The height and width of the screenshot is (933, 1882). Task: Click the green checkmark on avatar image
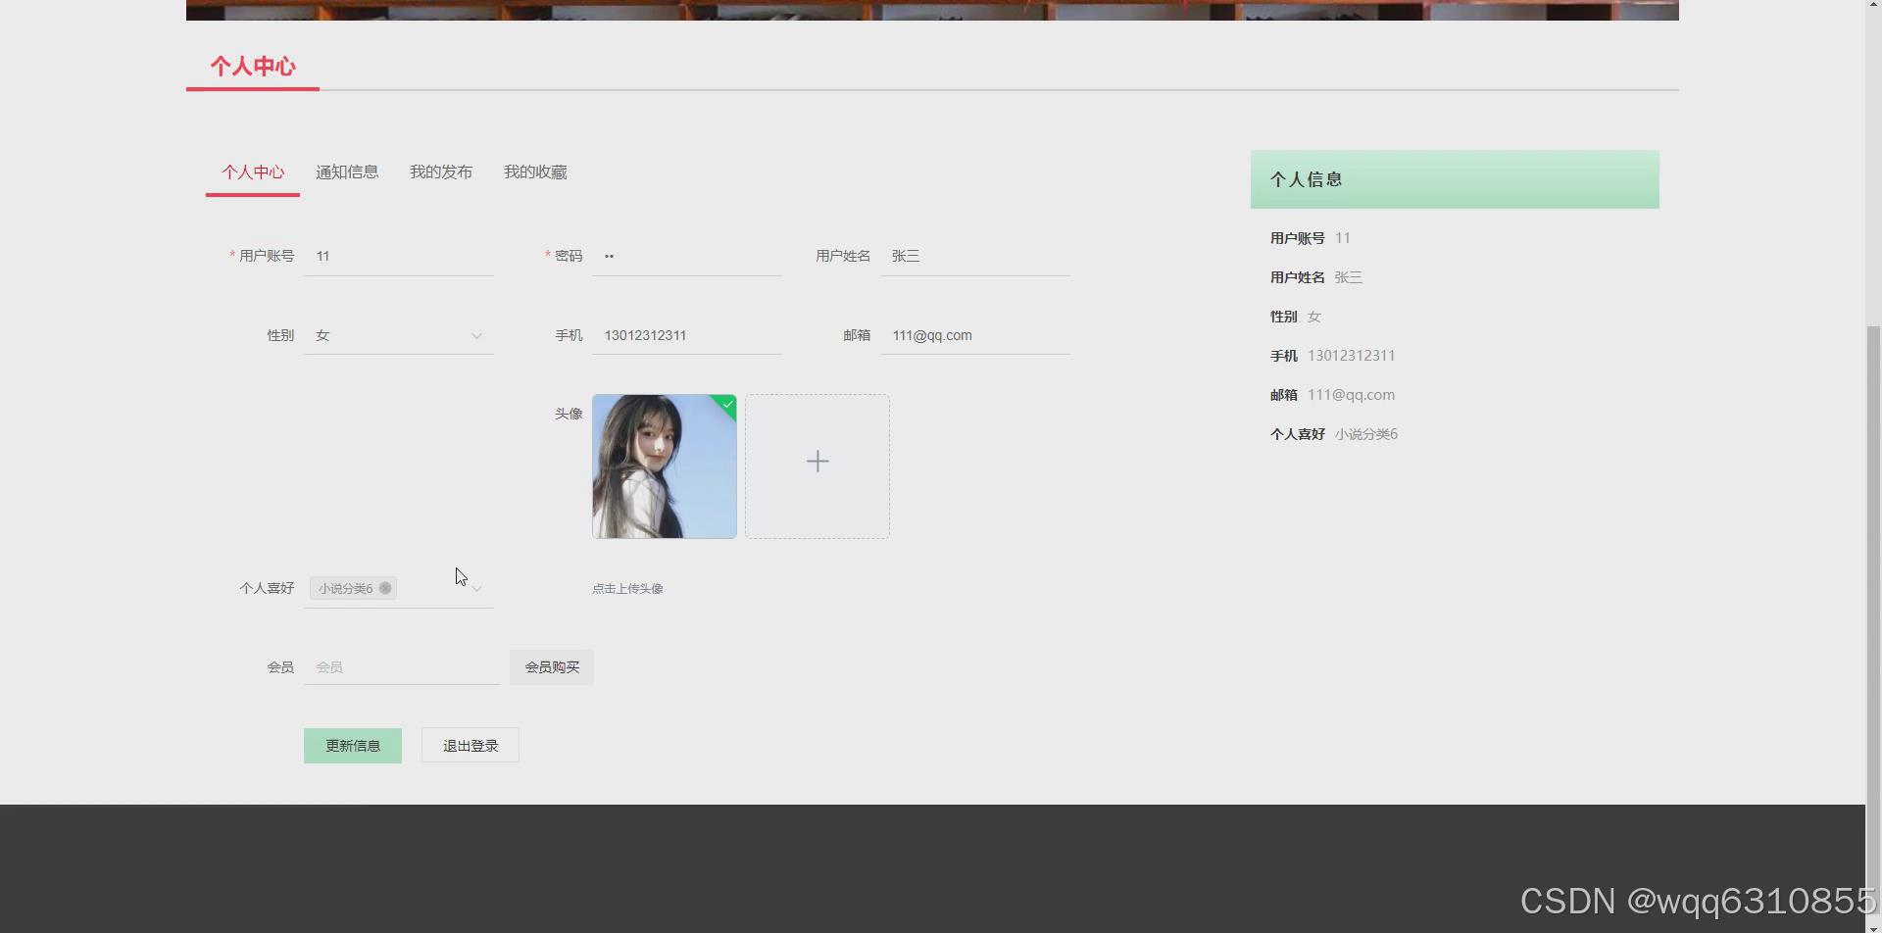pos(725,405)
